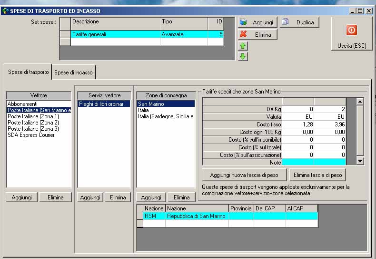Click Aggiungi under Vettore list
The height and width of the screenshot is (259, 376).
[21, 197]
